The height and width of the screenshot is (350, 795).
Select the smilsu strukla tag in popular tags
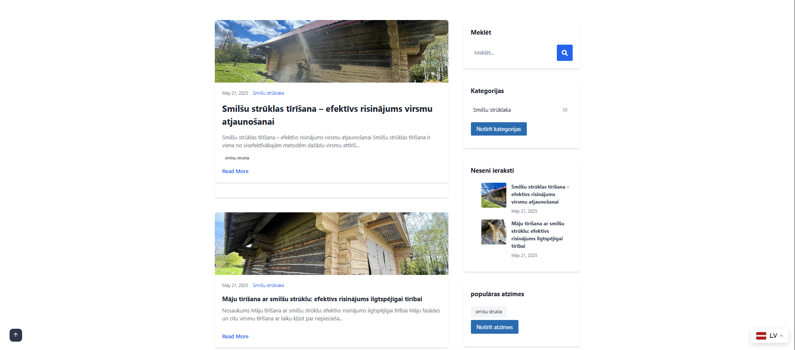(x=488, y=312)
